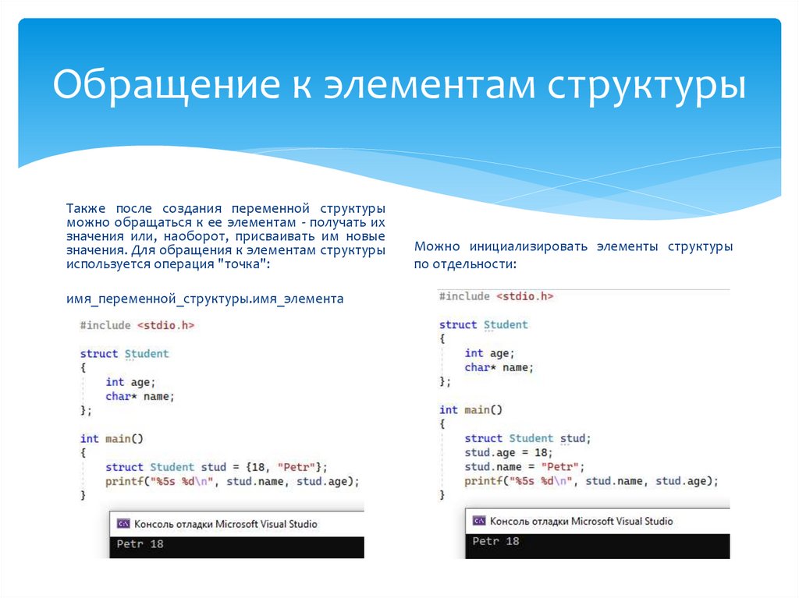Click the console icon in left debug window
The width and height of the screenshot is (799, 598).
pos(122,523)
